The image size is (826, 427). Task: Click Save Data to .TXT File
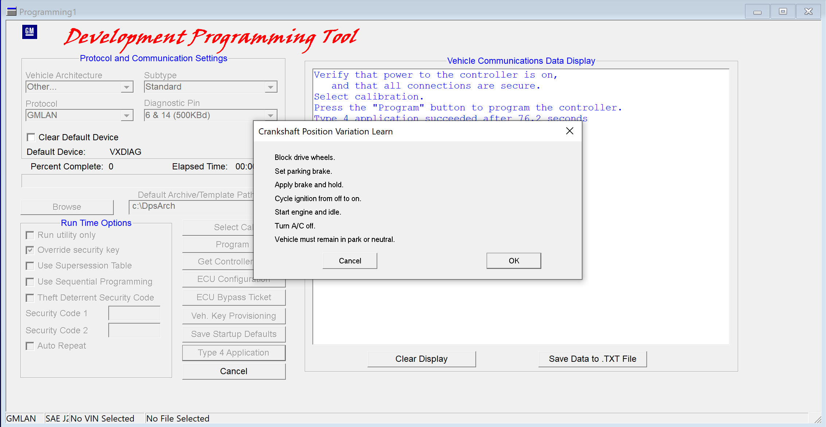pyautogui.click(x=592, y=359)
